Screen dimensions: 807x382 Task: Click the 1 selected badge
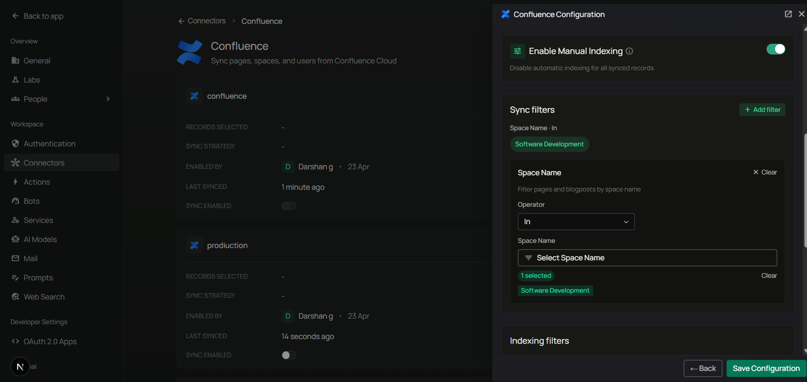click(536, 276)
